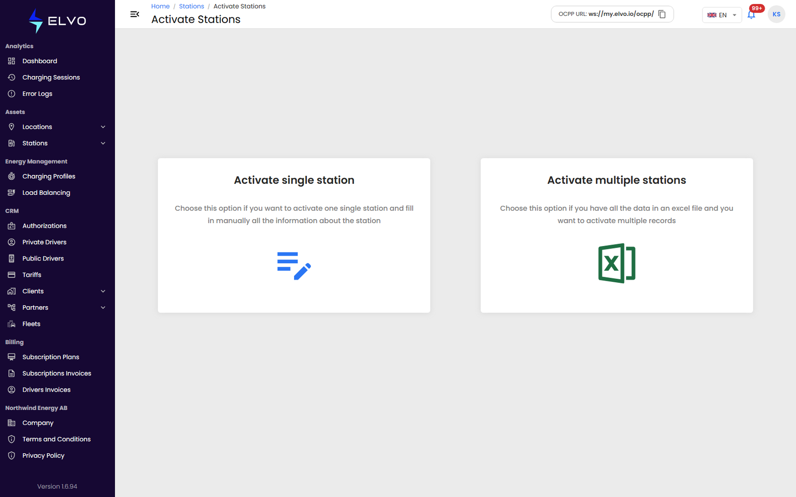Click the Terms and Conditions shield icon
The height and width of the screenshot is (497, 796).
(x=11, y=439)
